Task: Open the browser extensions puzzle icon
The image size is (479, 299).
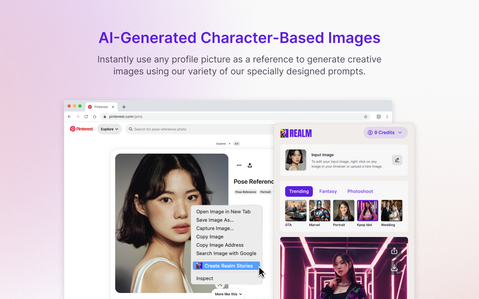Action: 379,117
